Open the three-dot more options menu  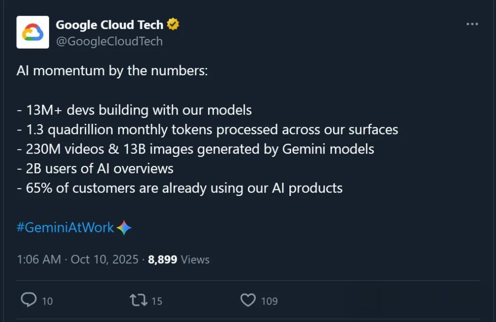pos(473,24)
